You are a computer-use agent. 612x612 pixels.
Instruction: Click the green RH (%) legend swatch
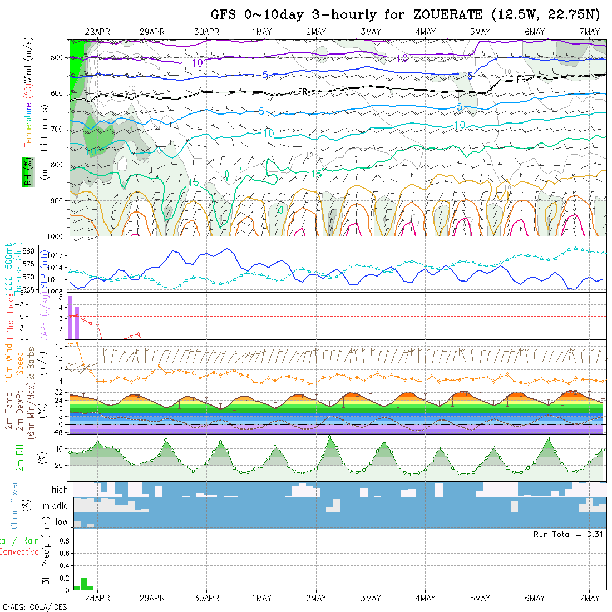pos(27,171)
